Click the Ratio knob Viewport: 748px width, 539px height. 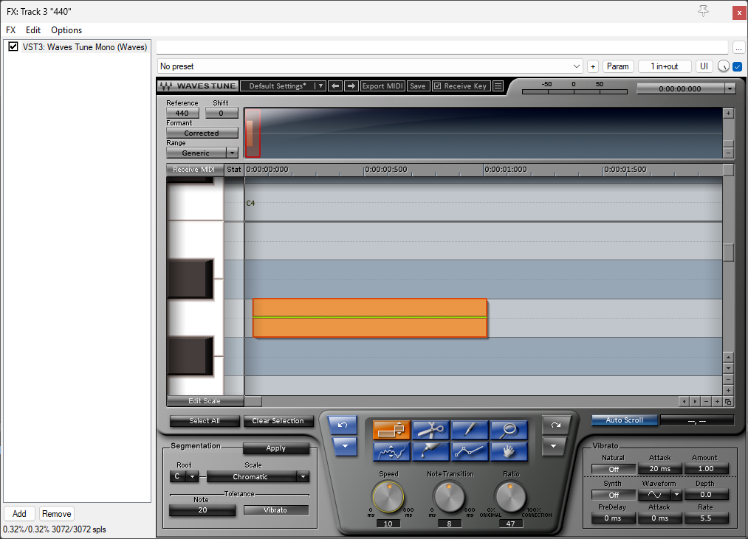510,497
